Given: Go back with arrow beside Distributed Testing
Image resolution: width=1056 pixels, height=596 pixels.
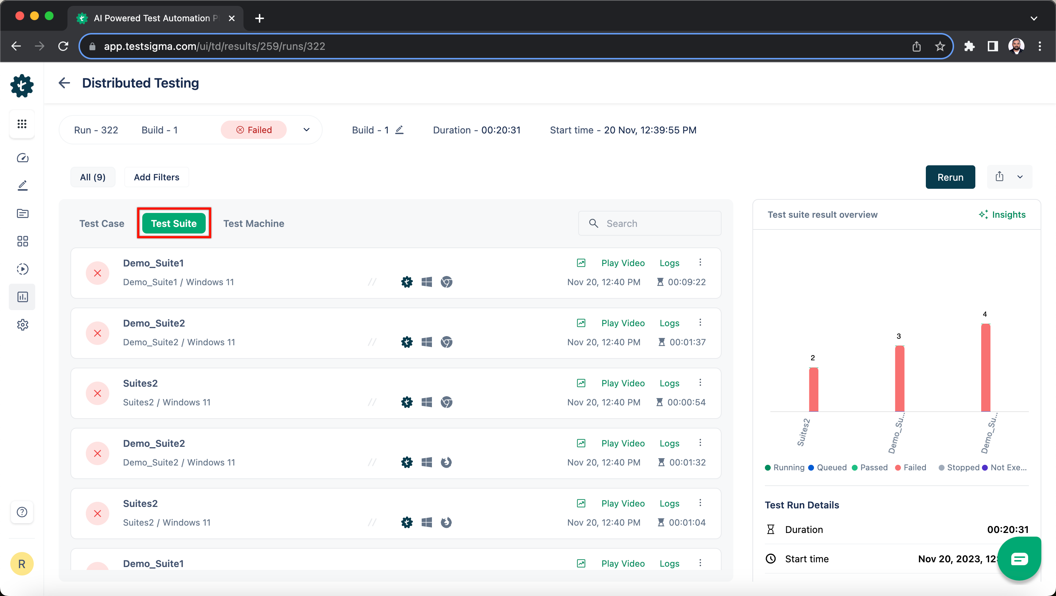Looking at the screenshot, I should point(65,83).
